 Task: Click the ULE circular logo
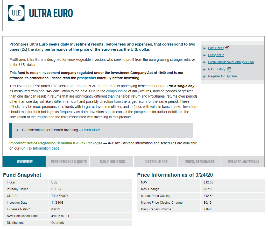click(x=16, y=13)
